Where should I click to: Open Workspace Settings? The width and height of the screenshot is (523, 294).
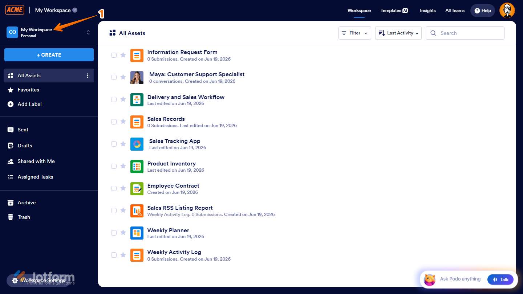(38, 280)
